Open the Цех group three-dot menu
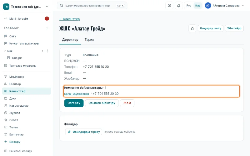 pyautogui.click(x=47, y=51)
